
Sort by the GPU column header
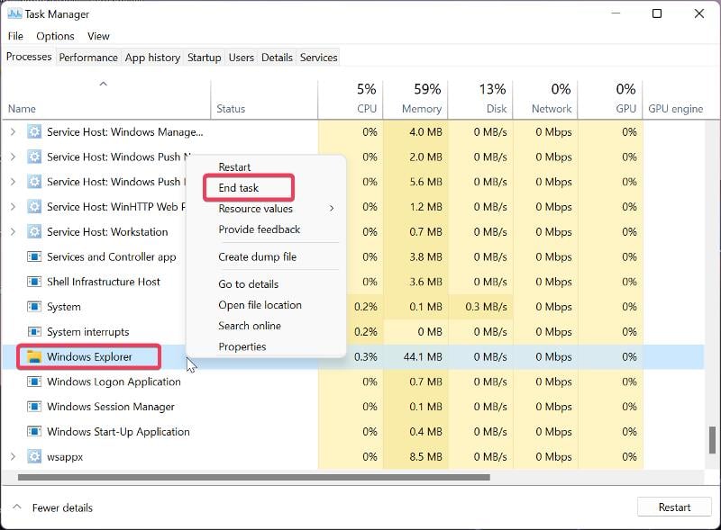610,98
